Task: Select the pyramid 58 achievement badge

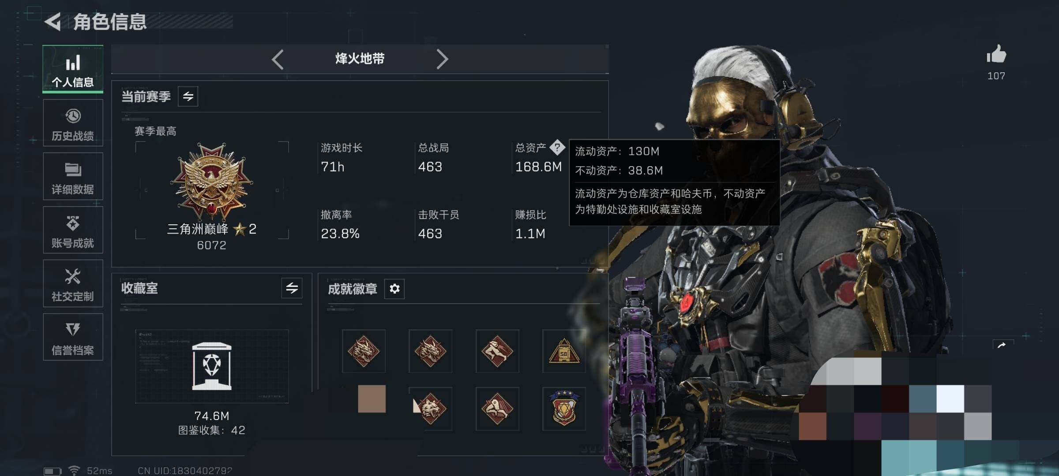Action: pos(564,351)
